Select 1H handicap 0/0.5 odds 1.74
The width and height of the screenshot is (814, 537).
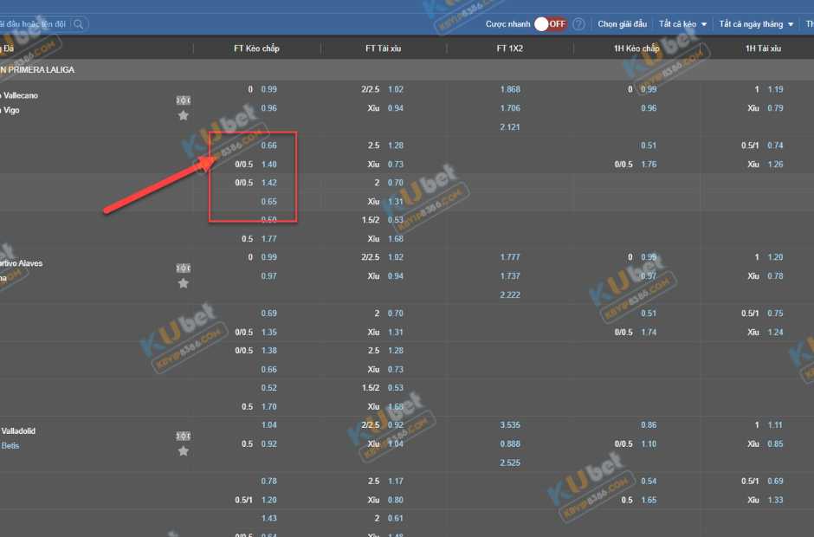coord(649,332)
